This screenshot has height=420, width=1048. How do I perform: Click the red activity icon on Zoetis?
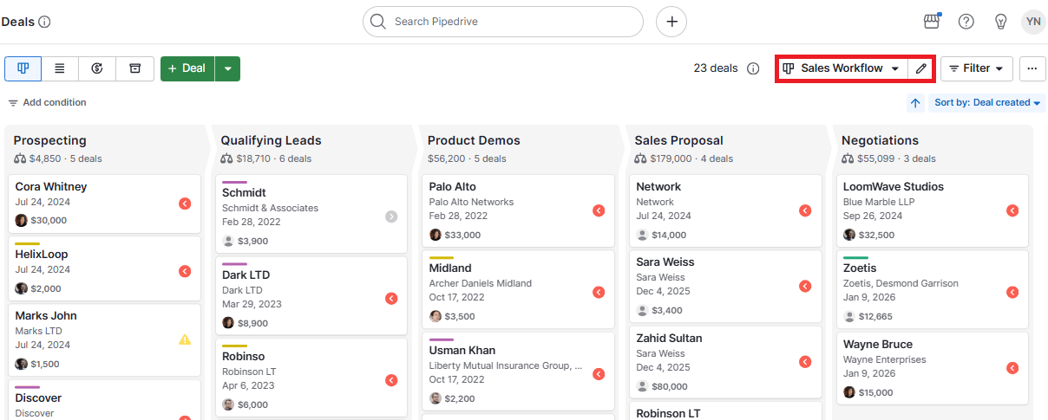click(x=1012, y=292)
